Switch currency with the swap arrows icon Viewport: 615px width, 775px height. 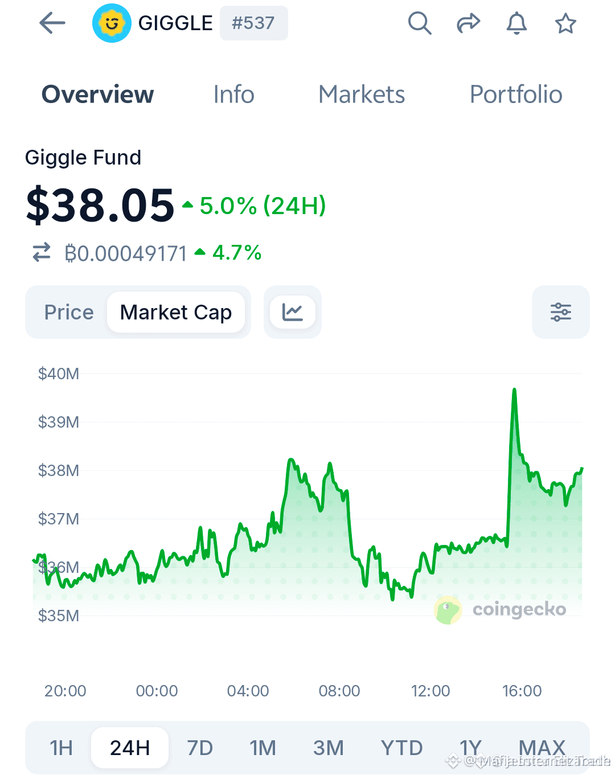coord(42,252)
